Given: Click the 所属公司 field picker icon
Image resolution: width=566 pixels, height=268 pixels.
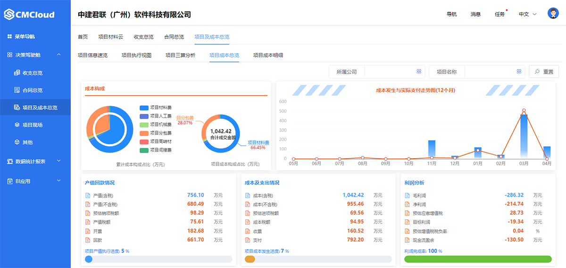Looking at the screenshot, I should 419,72.
